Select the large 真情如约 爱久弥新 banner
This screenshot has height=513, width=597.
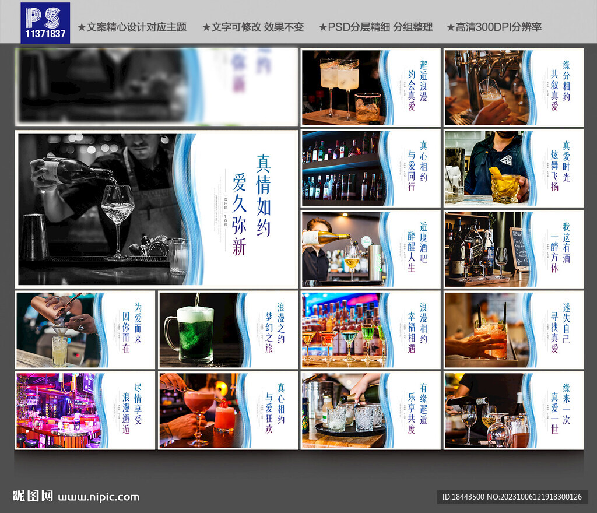click(x=154, y=209)
